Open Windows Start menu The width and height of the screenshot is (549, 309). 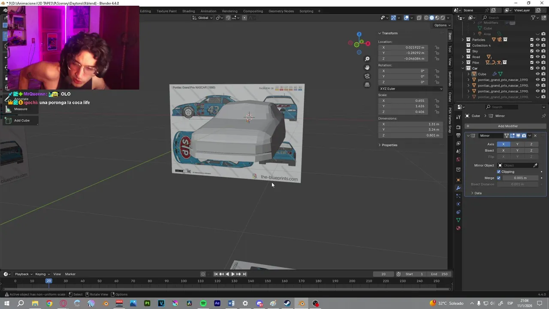pos(6,303)
